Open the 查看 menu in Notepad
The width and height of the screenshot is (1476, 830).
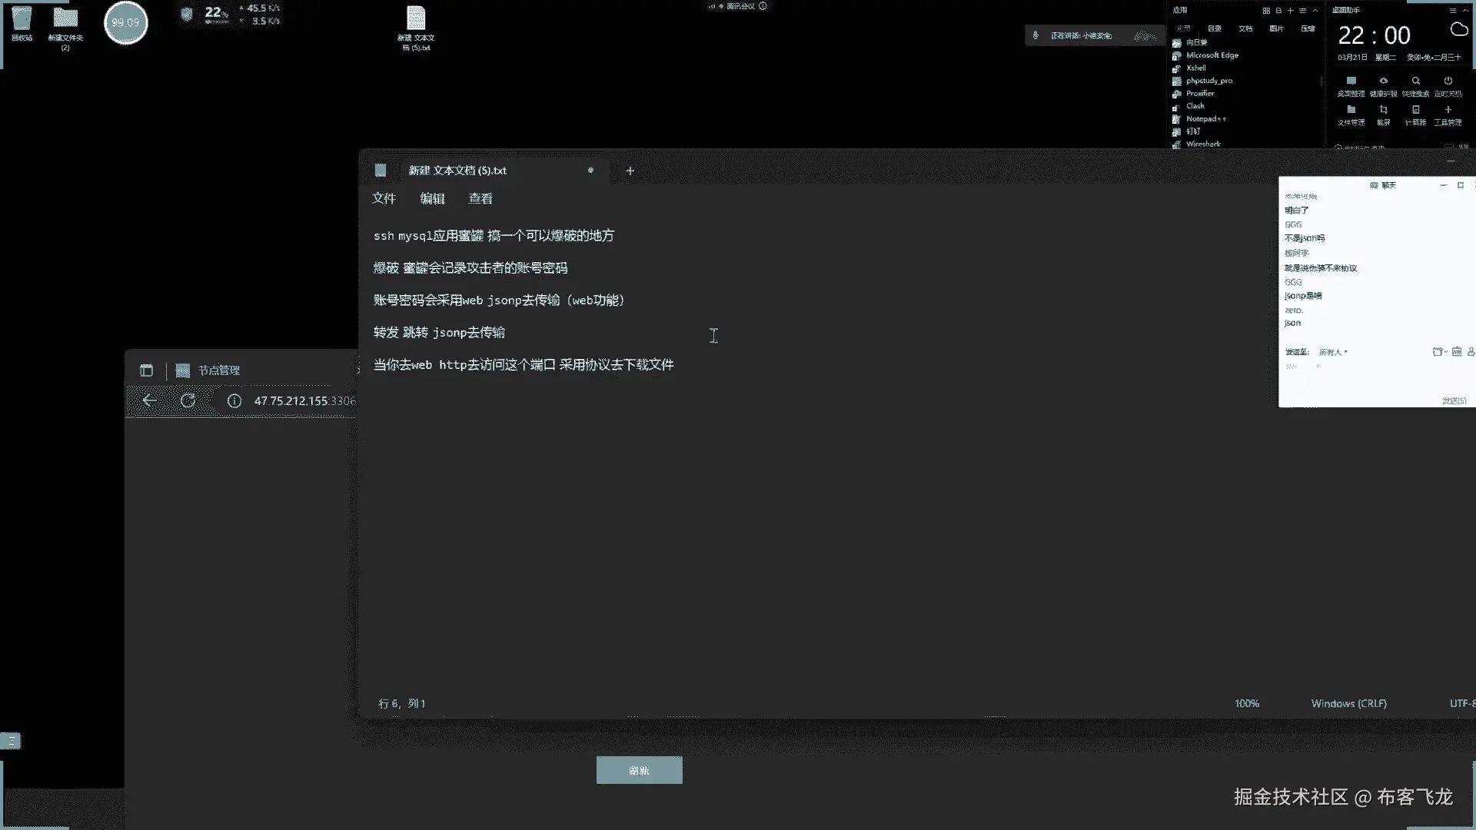click(480, 198)
